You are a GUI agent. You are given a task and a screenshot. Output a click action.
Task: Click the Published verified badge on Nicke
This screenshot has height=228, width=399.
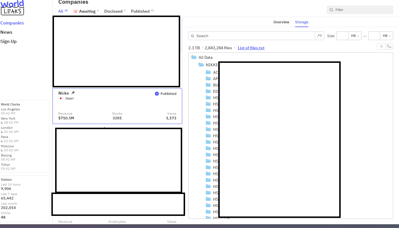[165, 94]
